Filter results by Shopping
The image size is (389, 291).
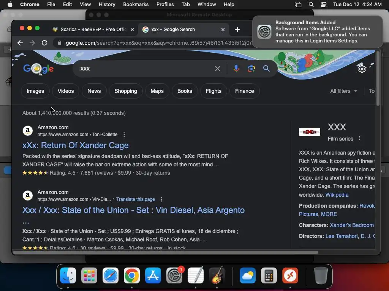pos(125,91)
